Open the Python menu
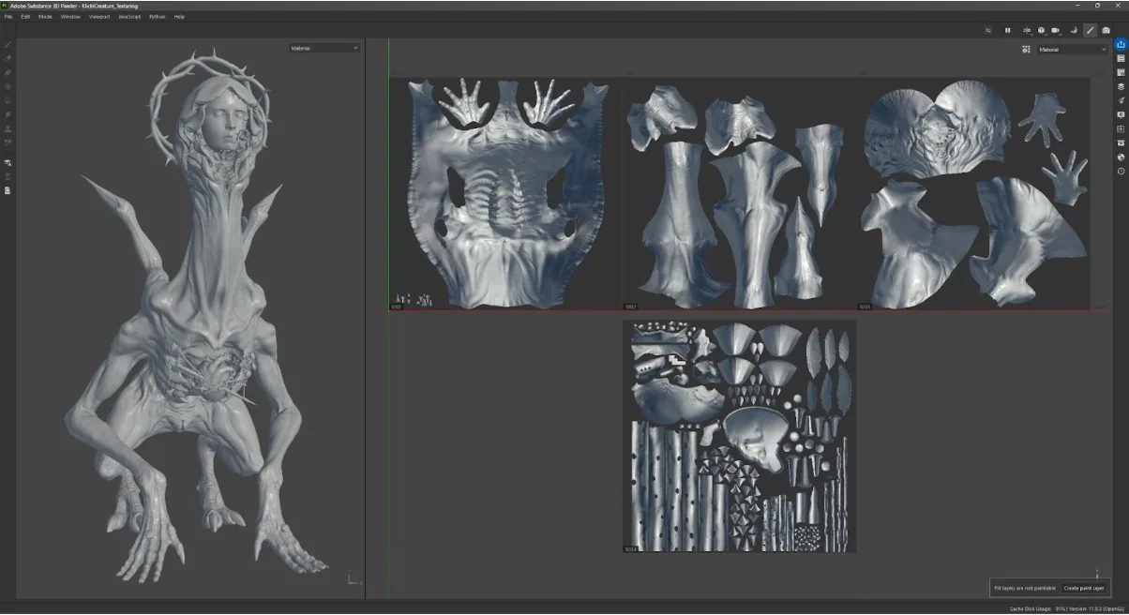1129x615 pixels. [x=158, y=17]
